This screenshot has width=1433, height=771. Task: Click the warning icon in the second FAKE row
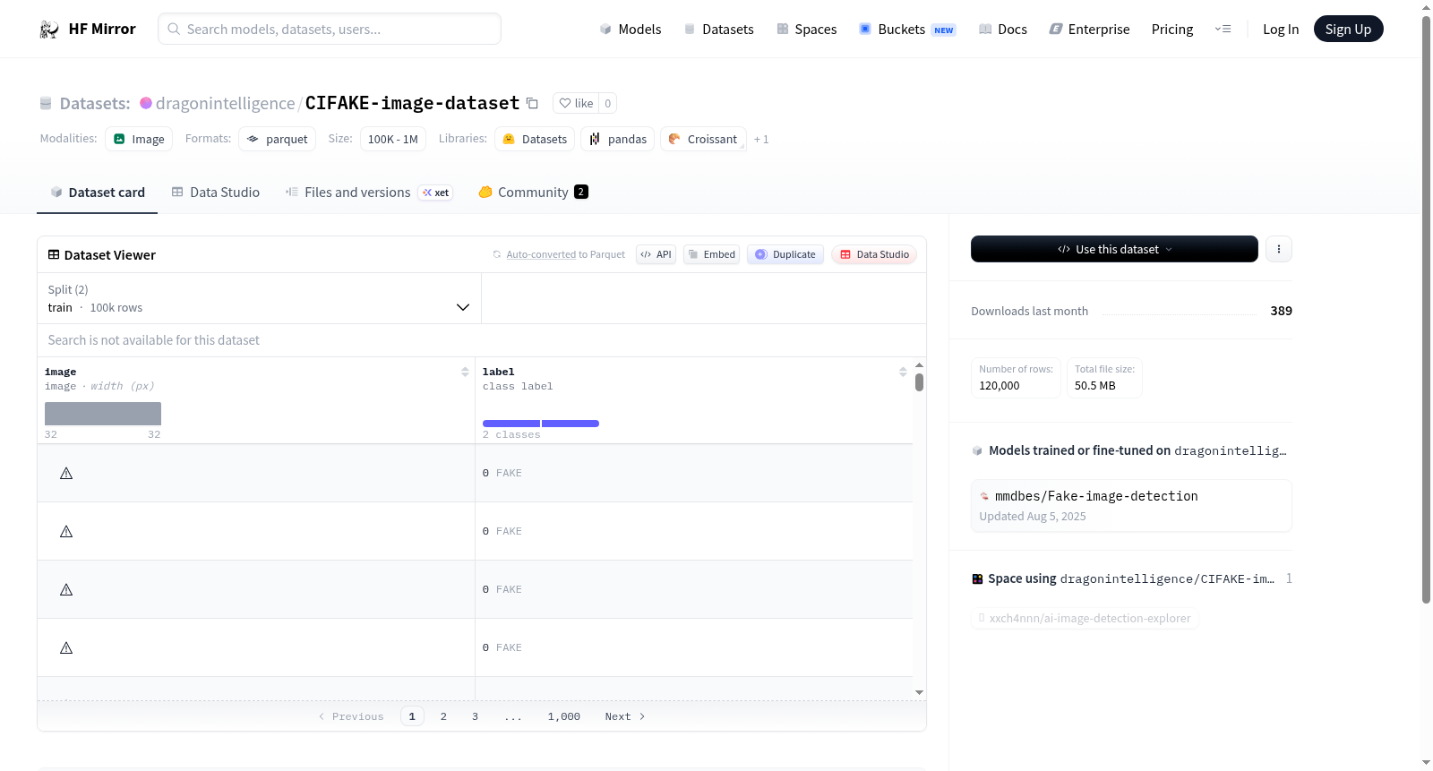point(66,531)
